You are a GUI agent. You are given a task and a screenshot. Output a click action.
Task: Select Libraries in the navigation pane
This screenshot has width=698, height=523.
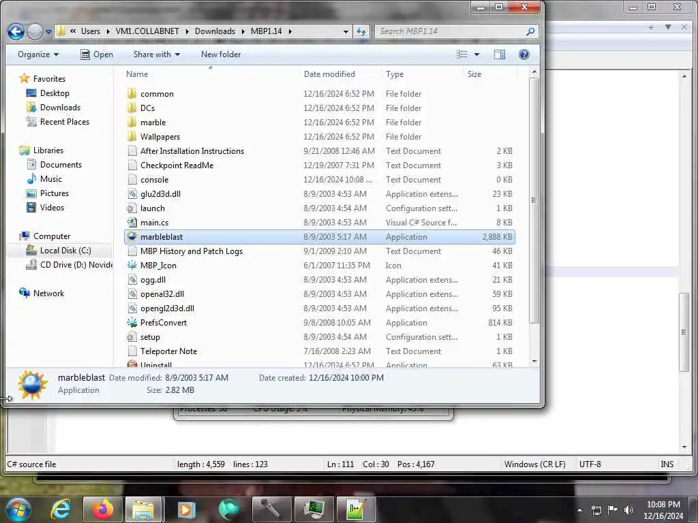pyautogui.click(x=48, y=150)
